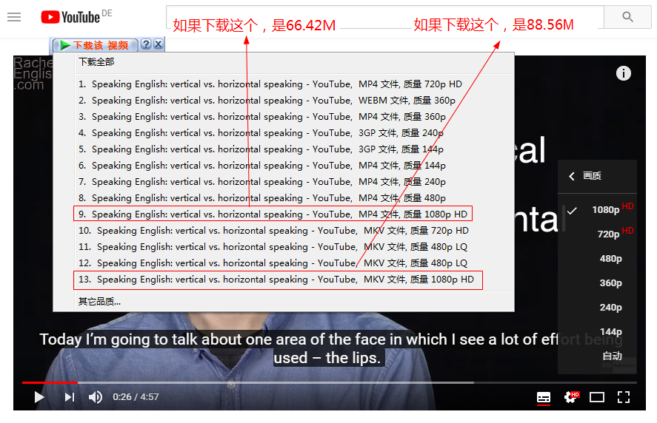Focus the YouTube search input field
The image size is (657, 423).
(384, 17)
